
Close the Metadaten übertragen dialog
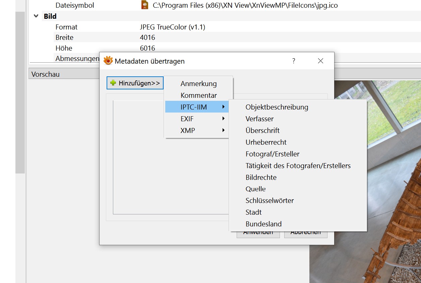pos(320,61)
